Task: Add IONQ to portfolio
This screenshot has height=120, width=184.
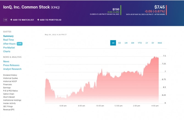Action: click(x=49, y=20)
